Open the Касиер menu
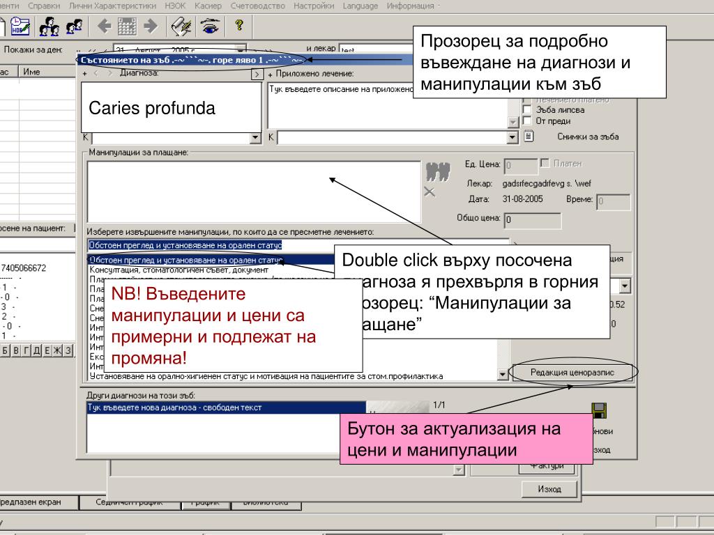 [x=208, y=6]
